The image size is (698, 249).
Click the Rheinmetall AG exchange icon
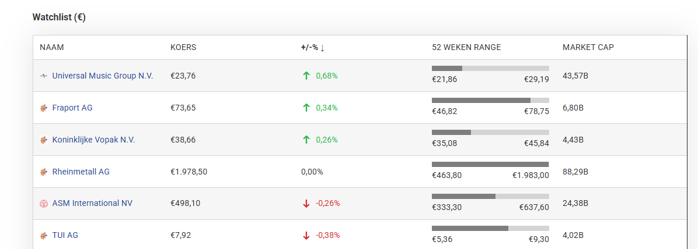tap(43, 172)
